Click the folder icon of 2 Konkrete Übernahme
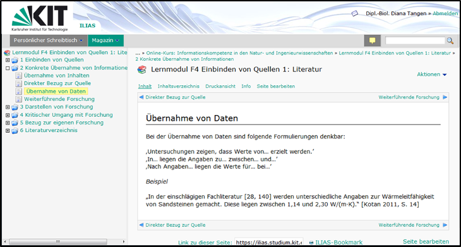Viewport: 461px width, 247px height. click(x=15, y=68)
